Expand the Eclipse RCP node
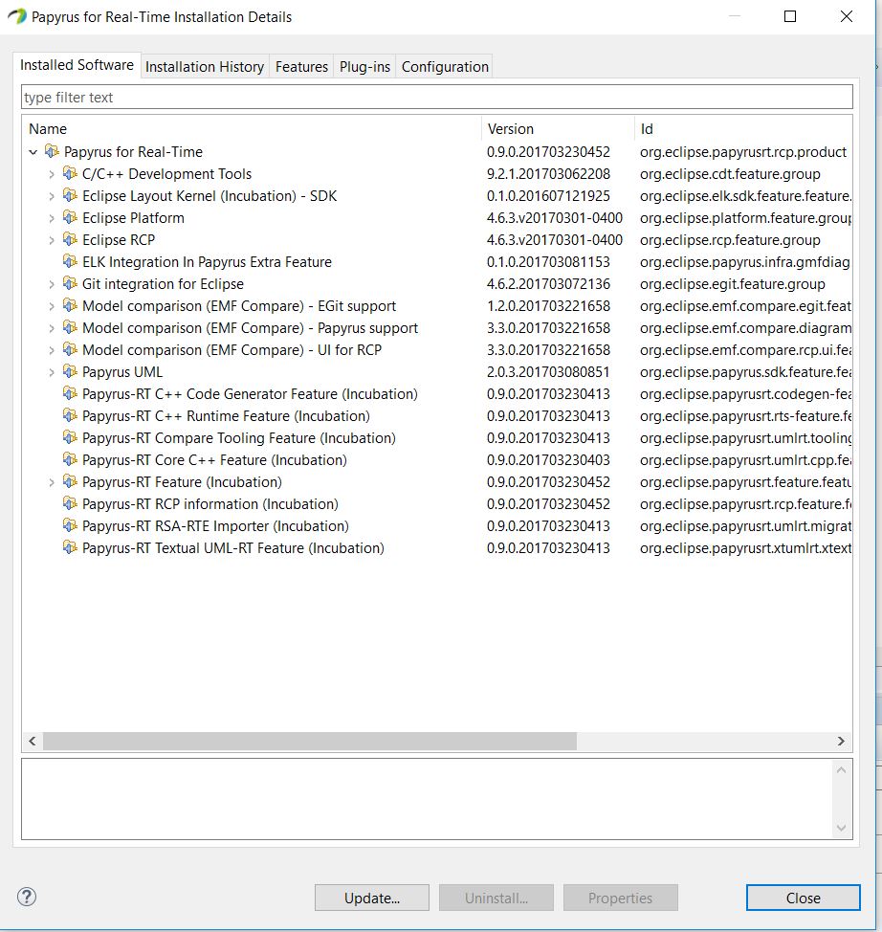 52,240
